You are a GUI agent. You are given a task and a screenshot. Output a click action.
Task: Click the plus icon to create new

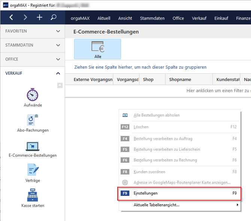click(x=39, y=17)
